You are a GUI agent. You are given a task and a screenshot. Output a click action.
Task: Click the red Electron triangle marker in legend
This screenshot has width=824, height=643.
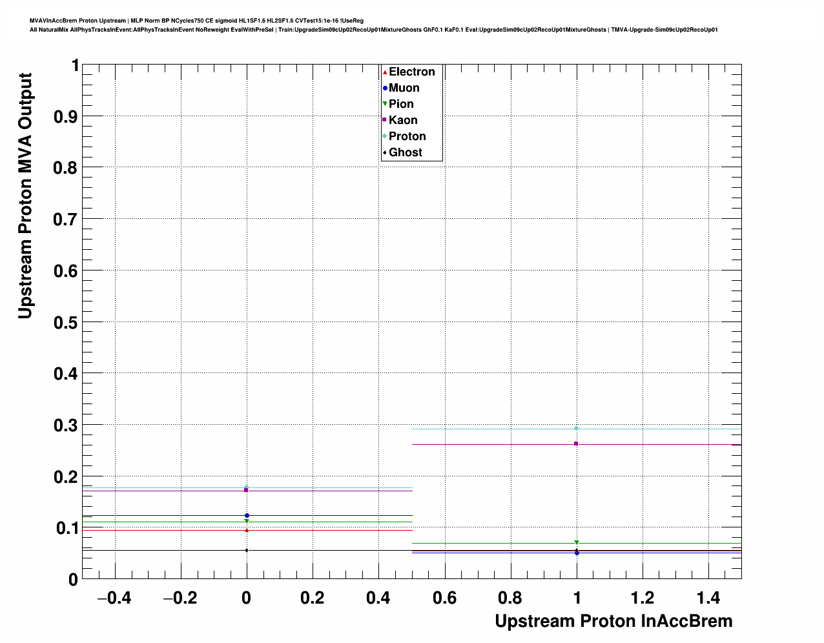click(x=385, y=72)
